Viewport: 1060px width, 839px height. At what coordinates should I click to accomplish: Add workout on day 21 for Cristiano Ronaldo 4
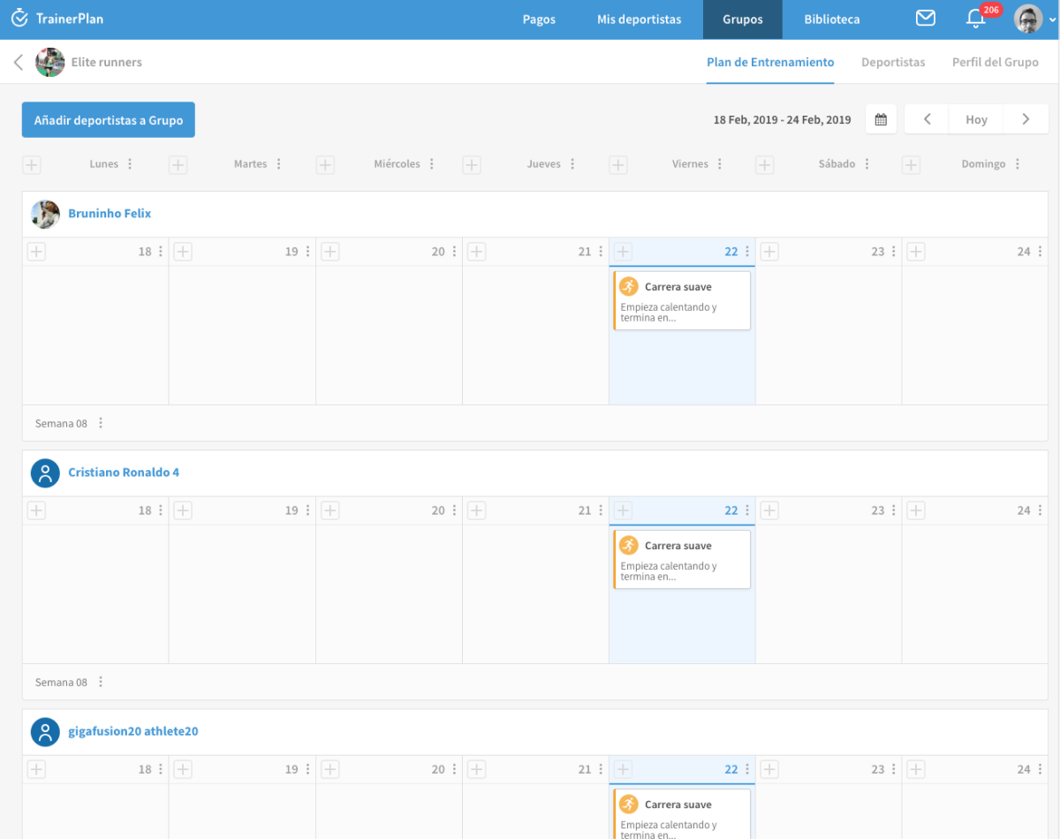pyautogui.click(x=476, y=510)
